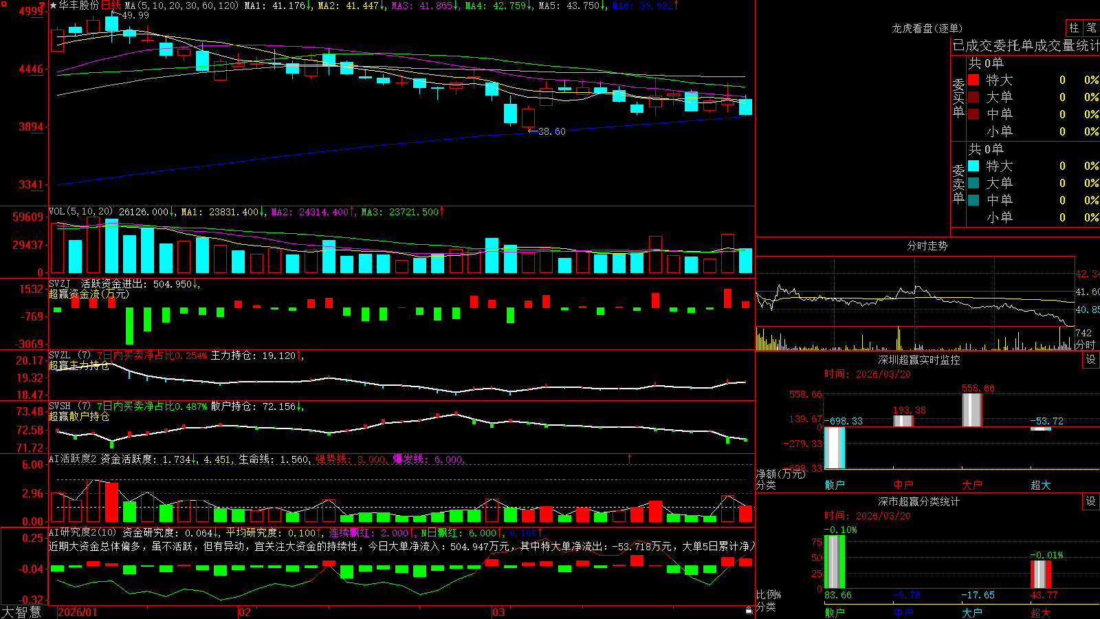This screenshot has width=1100, height=619.
Task: Click the MA5: 43.750 value
Action: (572, 6)
